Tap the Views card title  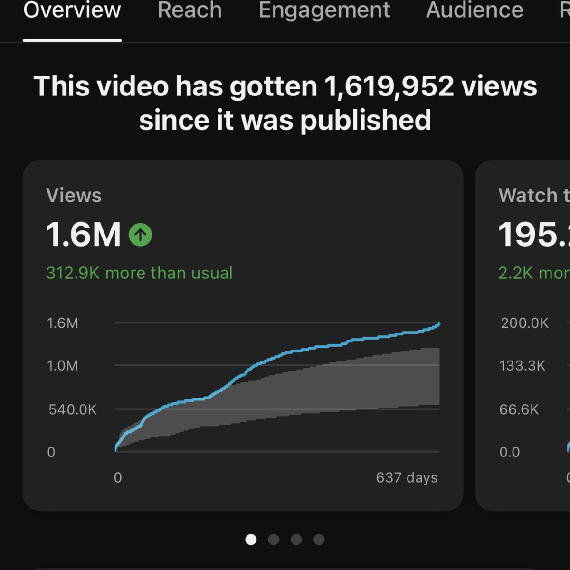pyautogui.click(x=74, y=196)
